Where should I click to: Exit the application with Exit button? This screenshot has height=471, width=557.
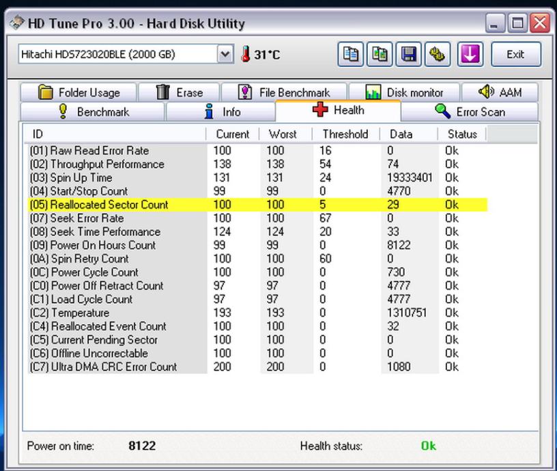(x=516, y=55)
